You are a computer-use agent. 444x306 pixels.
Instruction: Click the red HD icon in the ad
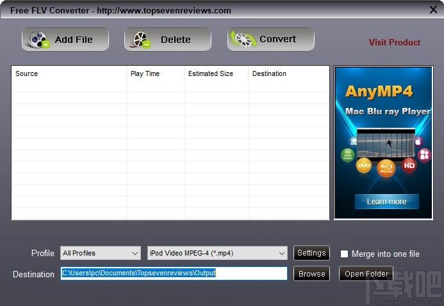[x=409, y=165]
